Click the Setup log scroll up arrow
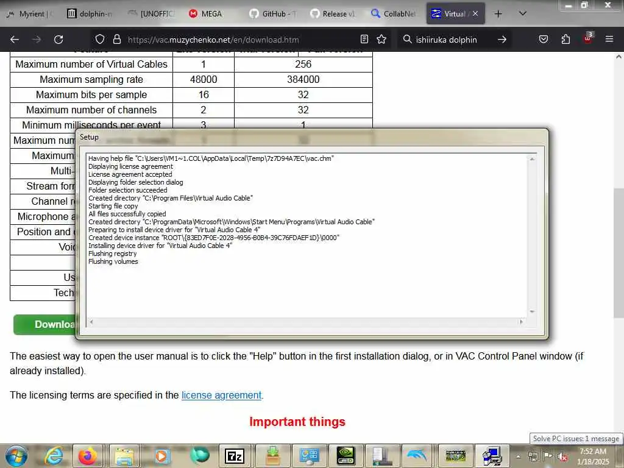624x468 pixels. click(x=532, y=159)
